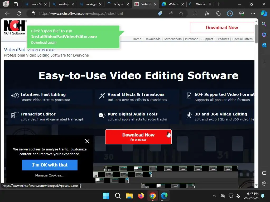Viewport: 270px width, 202px height.
Task: Click 'Visual Effects & Transitions' feature heading
Action: [x=136, y=94]
